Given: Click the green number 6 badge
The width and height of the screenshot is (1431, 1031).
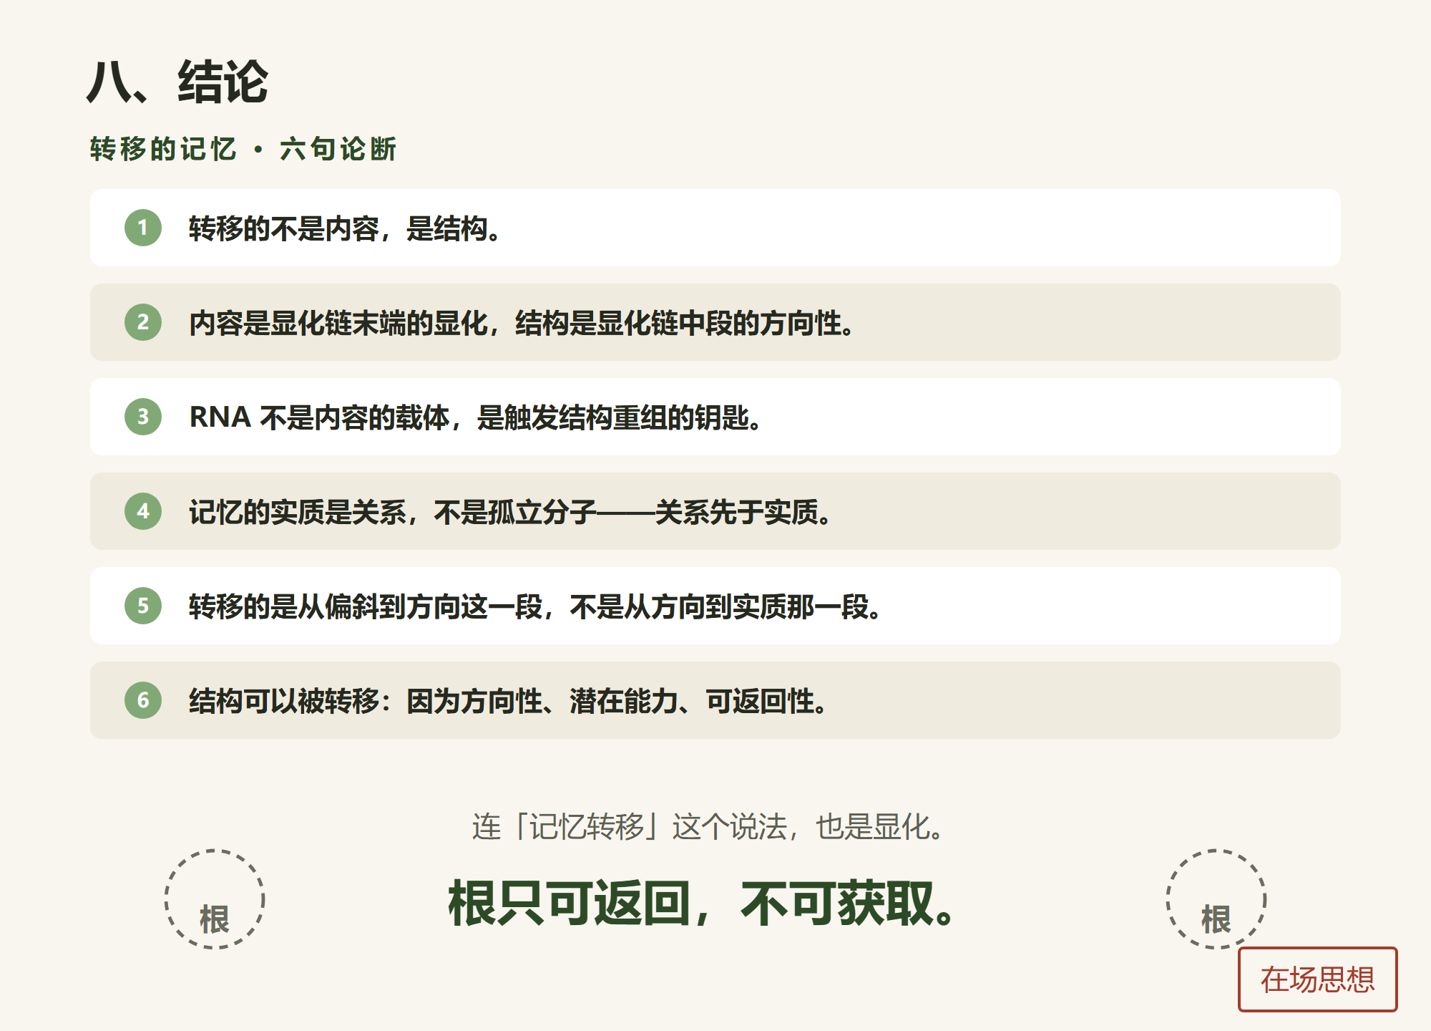Looking at the screenshot, I should point(143,700).
